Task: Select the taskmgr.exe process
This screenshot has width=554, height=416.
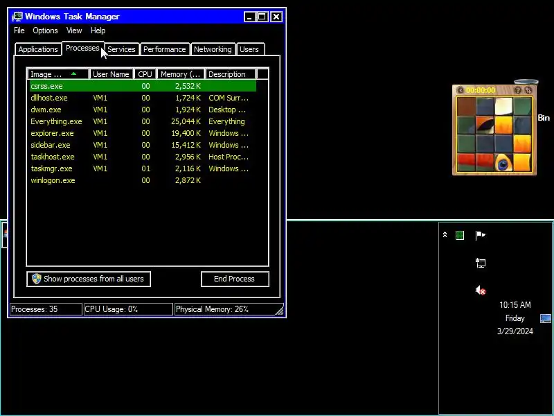Action: point(143,168)
